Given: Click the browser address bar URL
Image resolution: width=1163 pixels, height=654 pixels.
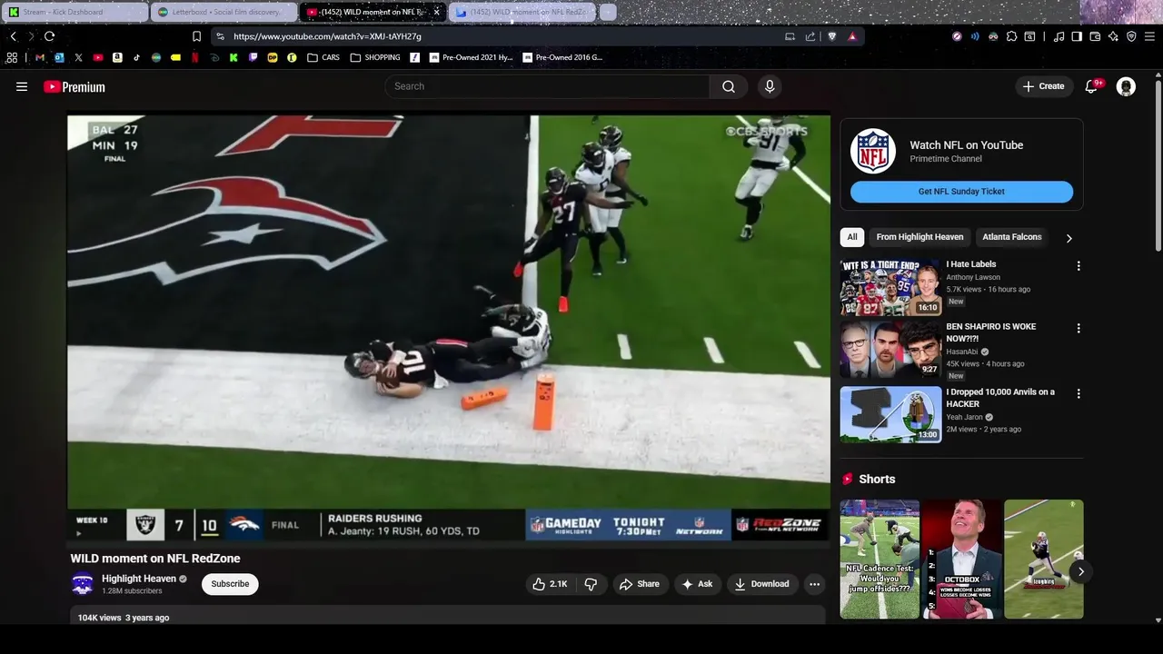Looking at the screenshot, I should tap(327, 36).
